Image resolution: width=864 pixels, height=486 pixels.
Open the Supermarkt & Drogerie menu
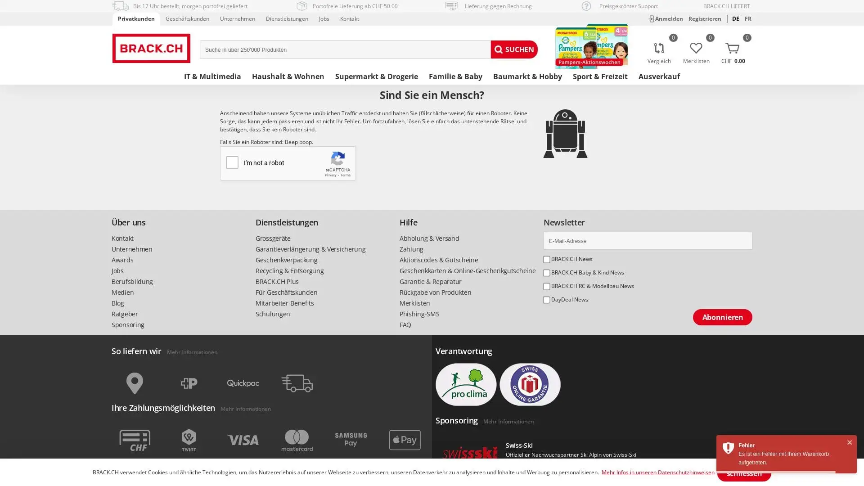tap(377, 76)
